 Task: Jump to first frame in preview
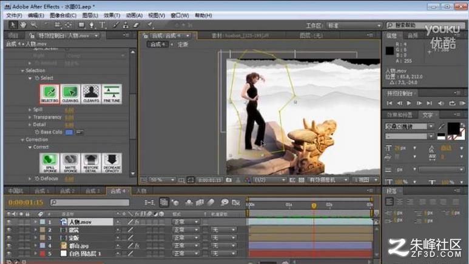(x=389, y=104)
